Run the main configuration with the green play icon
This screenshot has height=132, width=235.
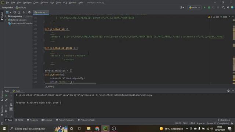click(205, 7)
